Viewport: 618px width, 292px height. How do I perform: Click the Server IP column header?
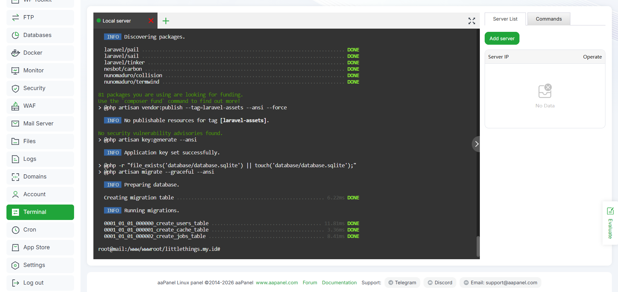498,57
